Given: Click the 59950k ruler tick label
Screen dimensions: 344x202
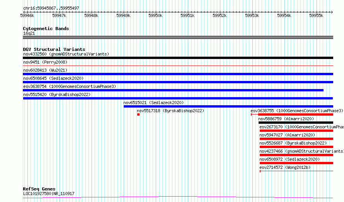Looking at the screenshot, I should pyautogui.click(x=155, y=15).
